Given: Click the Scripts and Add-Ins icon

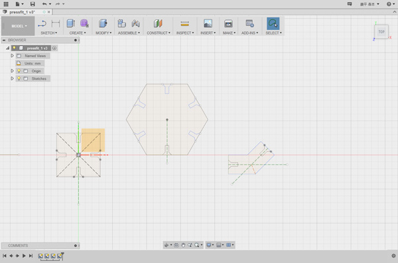Looking at the screenshot, I should pyautogui.click(x=249, y=23).
